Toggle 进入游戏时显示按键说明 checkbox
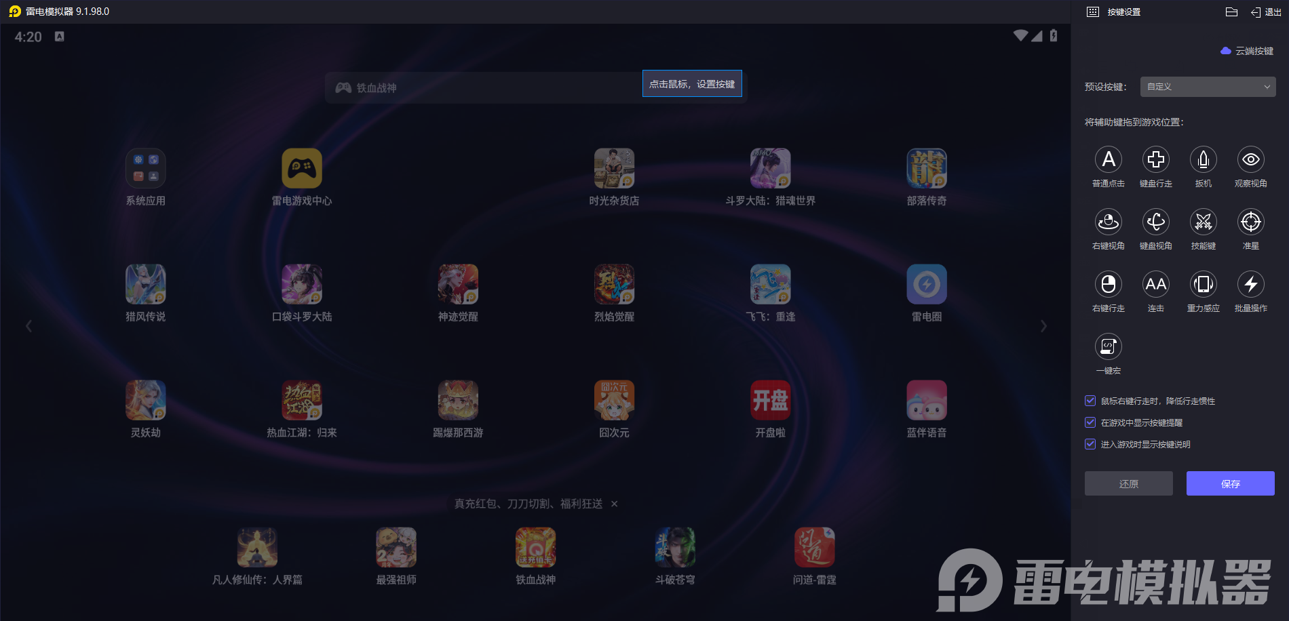Viewport: 1289px width, 621px height. click(1090, 444)
